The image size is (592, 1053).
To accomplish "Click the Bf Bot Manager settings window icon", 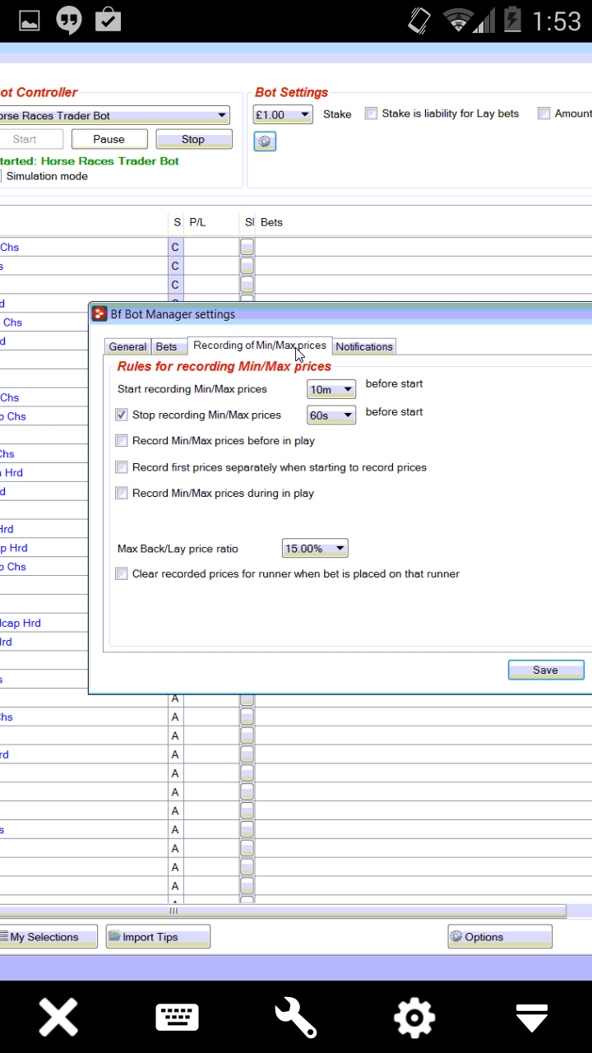I will coord(99,314).
